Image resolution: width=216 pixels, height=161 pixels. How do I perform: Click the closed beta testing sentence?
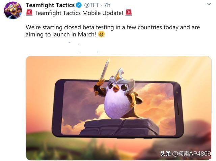point(113,31)
